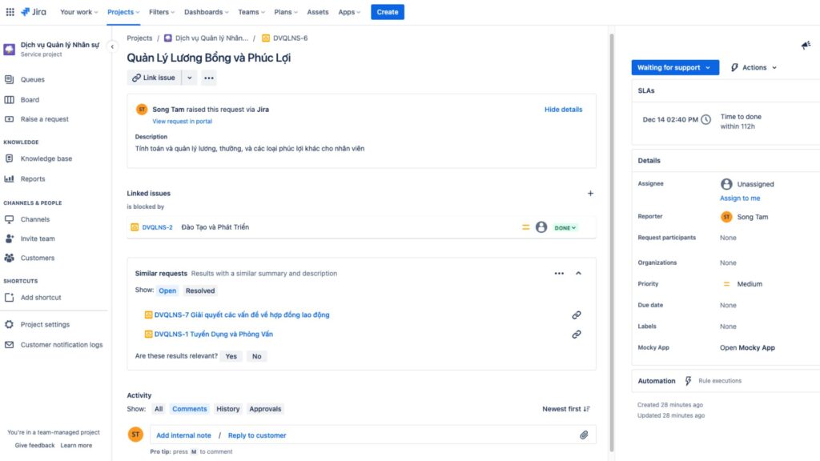Toggle the Resolved filter in Similar requests

pyautogui.click(x=199, y=291)
